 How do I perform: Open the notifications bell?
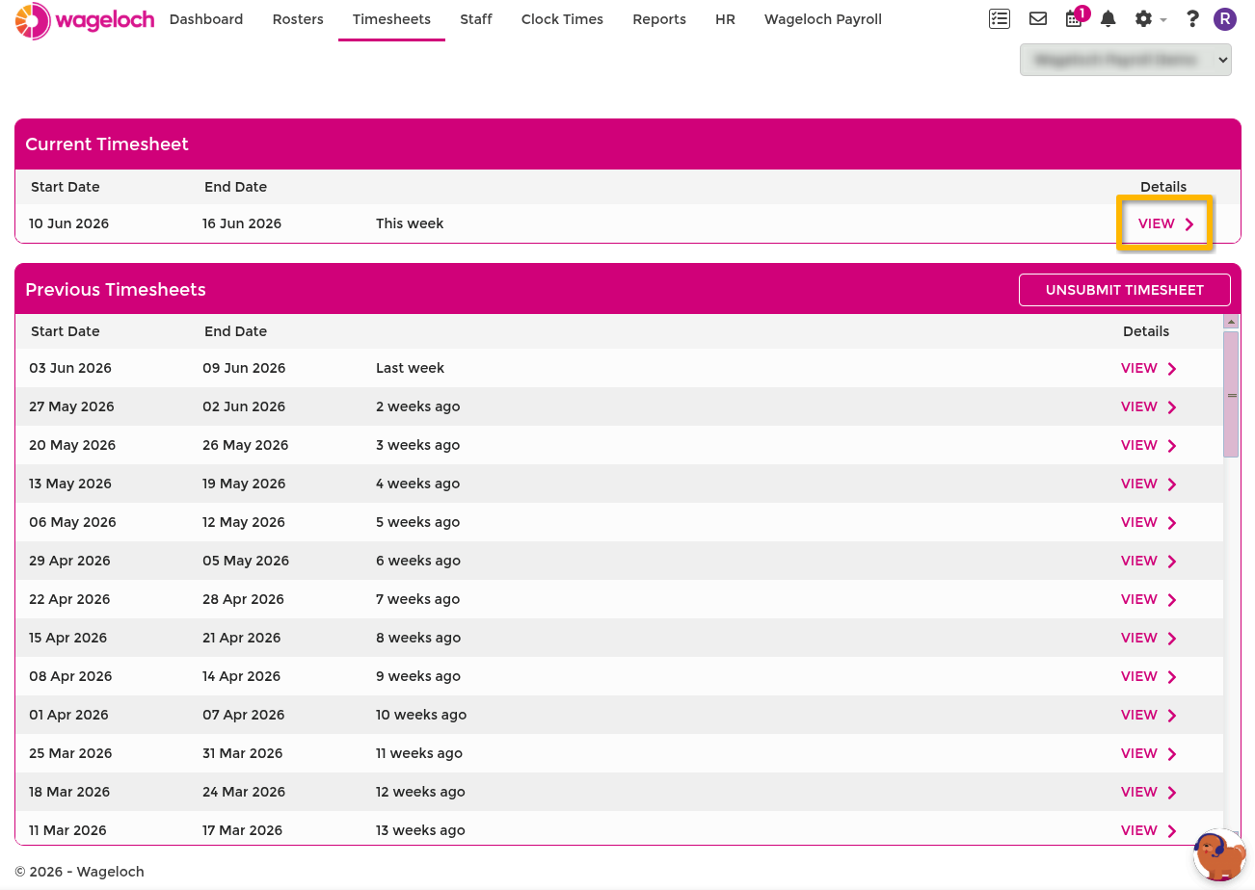coord(1108,19)
